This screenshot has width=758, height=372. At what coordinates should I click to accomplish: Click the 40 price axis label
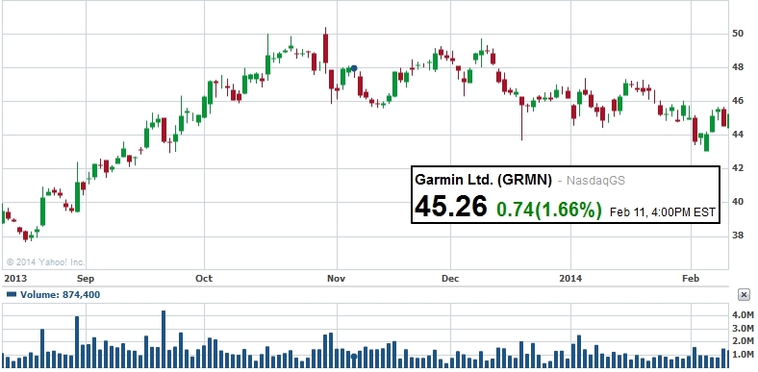737,202
